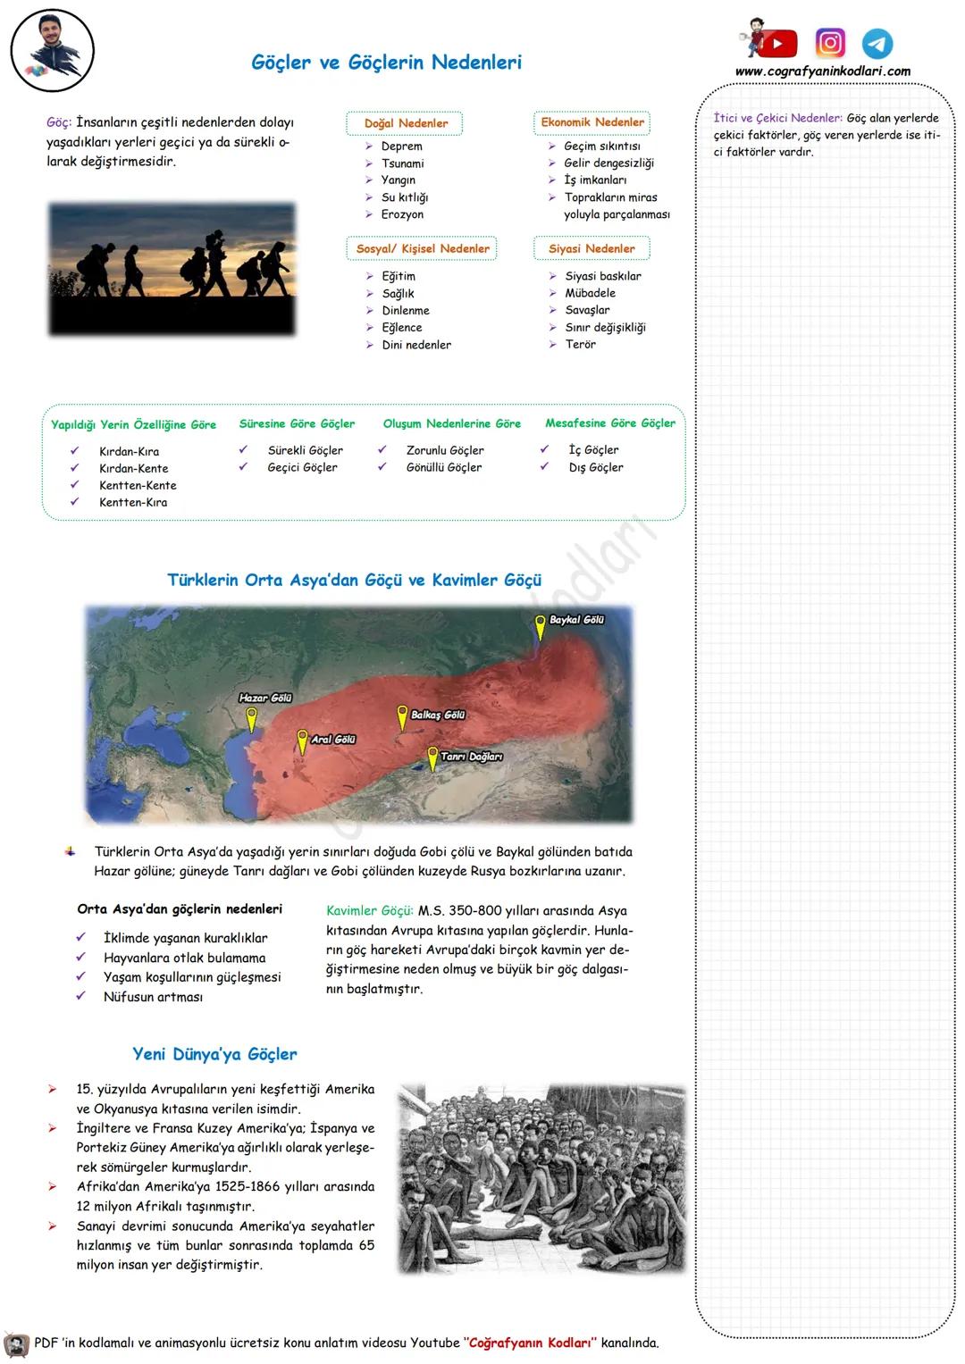The width and height of the screenshot is (965, 1364).
Task: Select the Hazar Gölü map pin
Action: (x=252, y=718)
